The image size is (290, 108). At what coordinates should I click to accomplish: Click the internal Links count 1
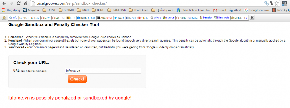pyautogui.click(x=243, y=18)
